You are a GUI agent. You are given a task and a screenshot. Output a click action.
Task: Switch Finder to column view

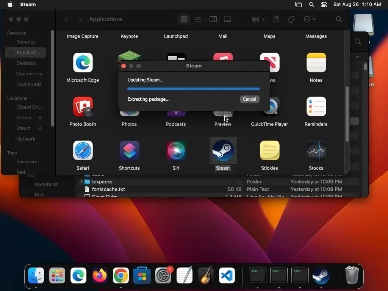coord(213,19)
